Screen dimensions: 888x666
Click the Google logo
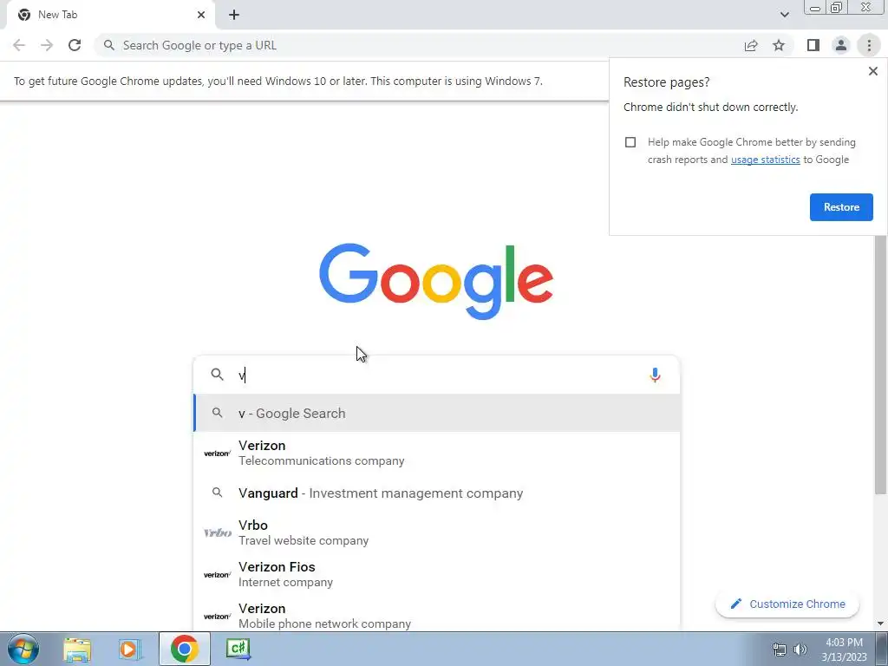click(x=436, y=282)
